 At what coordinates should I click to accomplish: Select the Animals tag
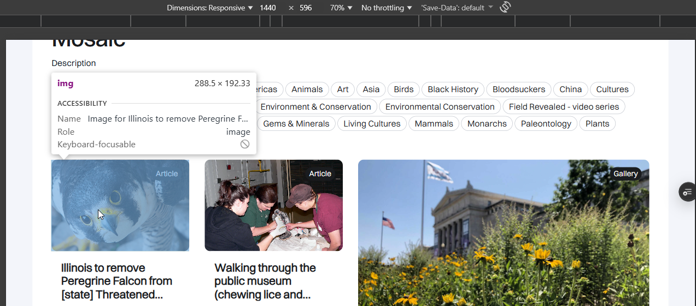(307, 89)
